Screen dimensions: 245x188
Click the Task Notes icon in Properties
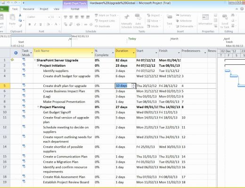click(x=215, y=16)
